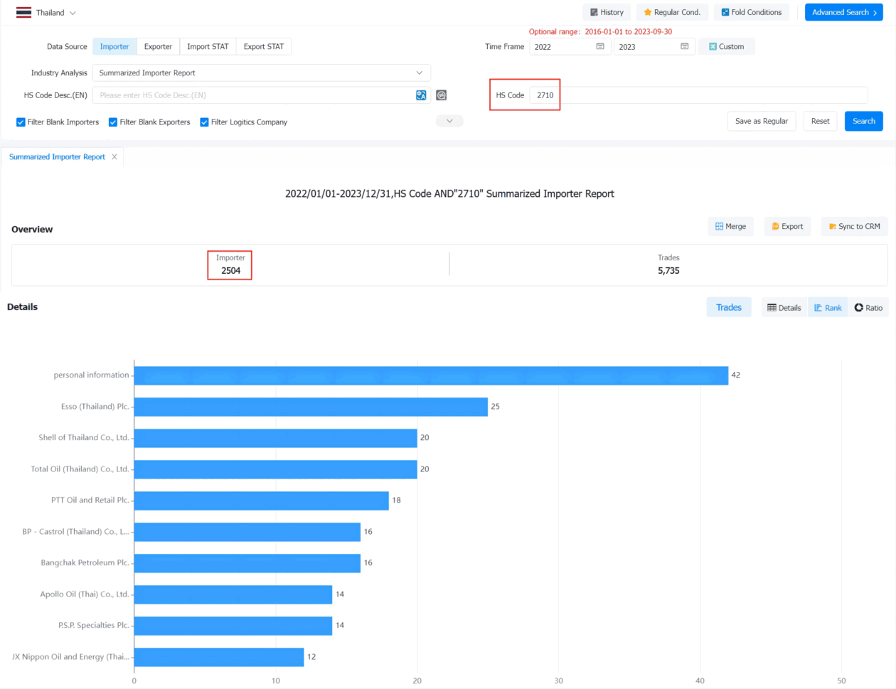This screenshot has width=896, height=689.
Task: Expand more conditions with the chevron
Action: pos(449,121)
